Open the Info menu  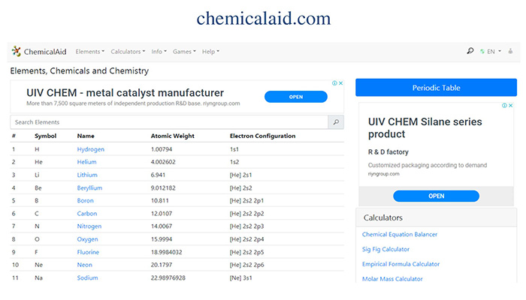click(159, 52)
